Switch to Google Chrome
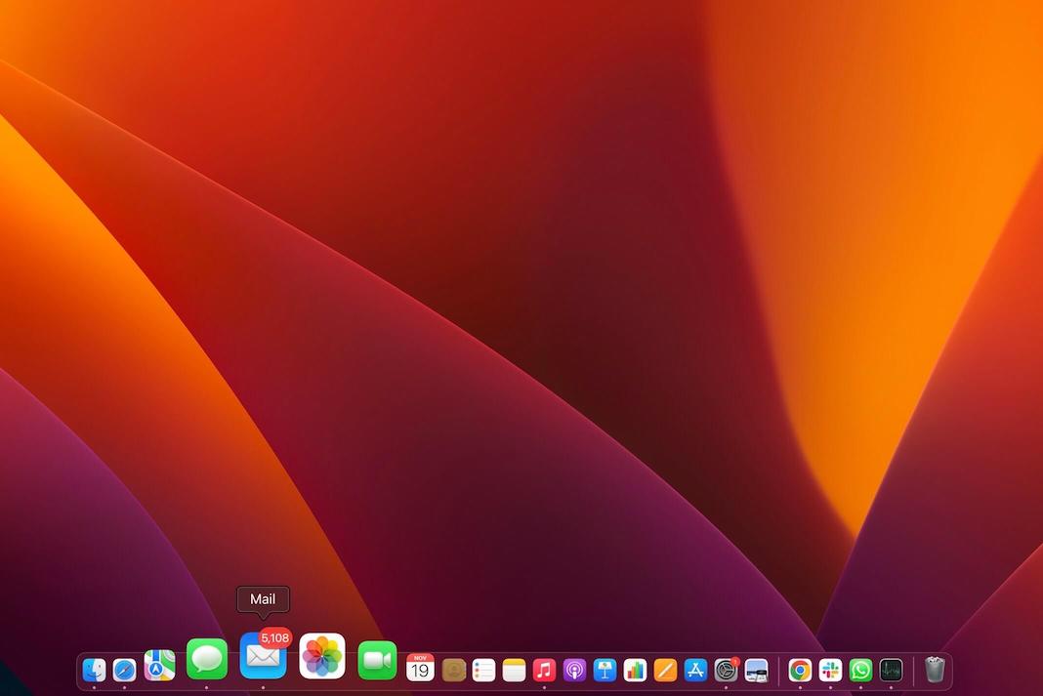 (x=800, y=670)
